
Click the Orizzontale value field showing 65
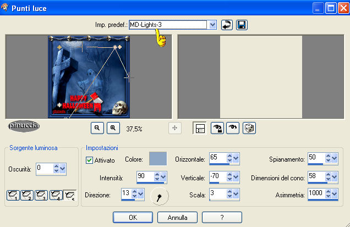218,158
